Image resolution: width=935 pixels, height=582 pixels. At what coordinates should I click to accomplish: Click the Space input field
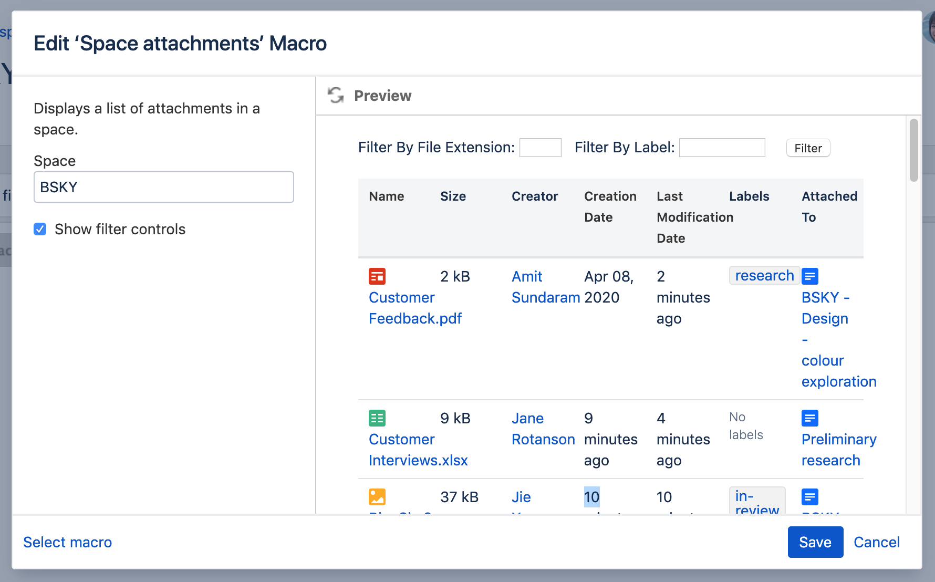coord(163,187)
